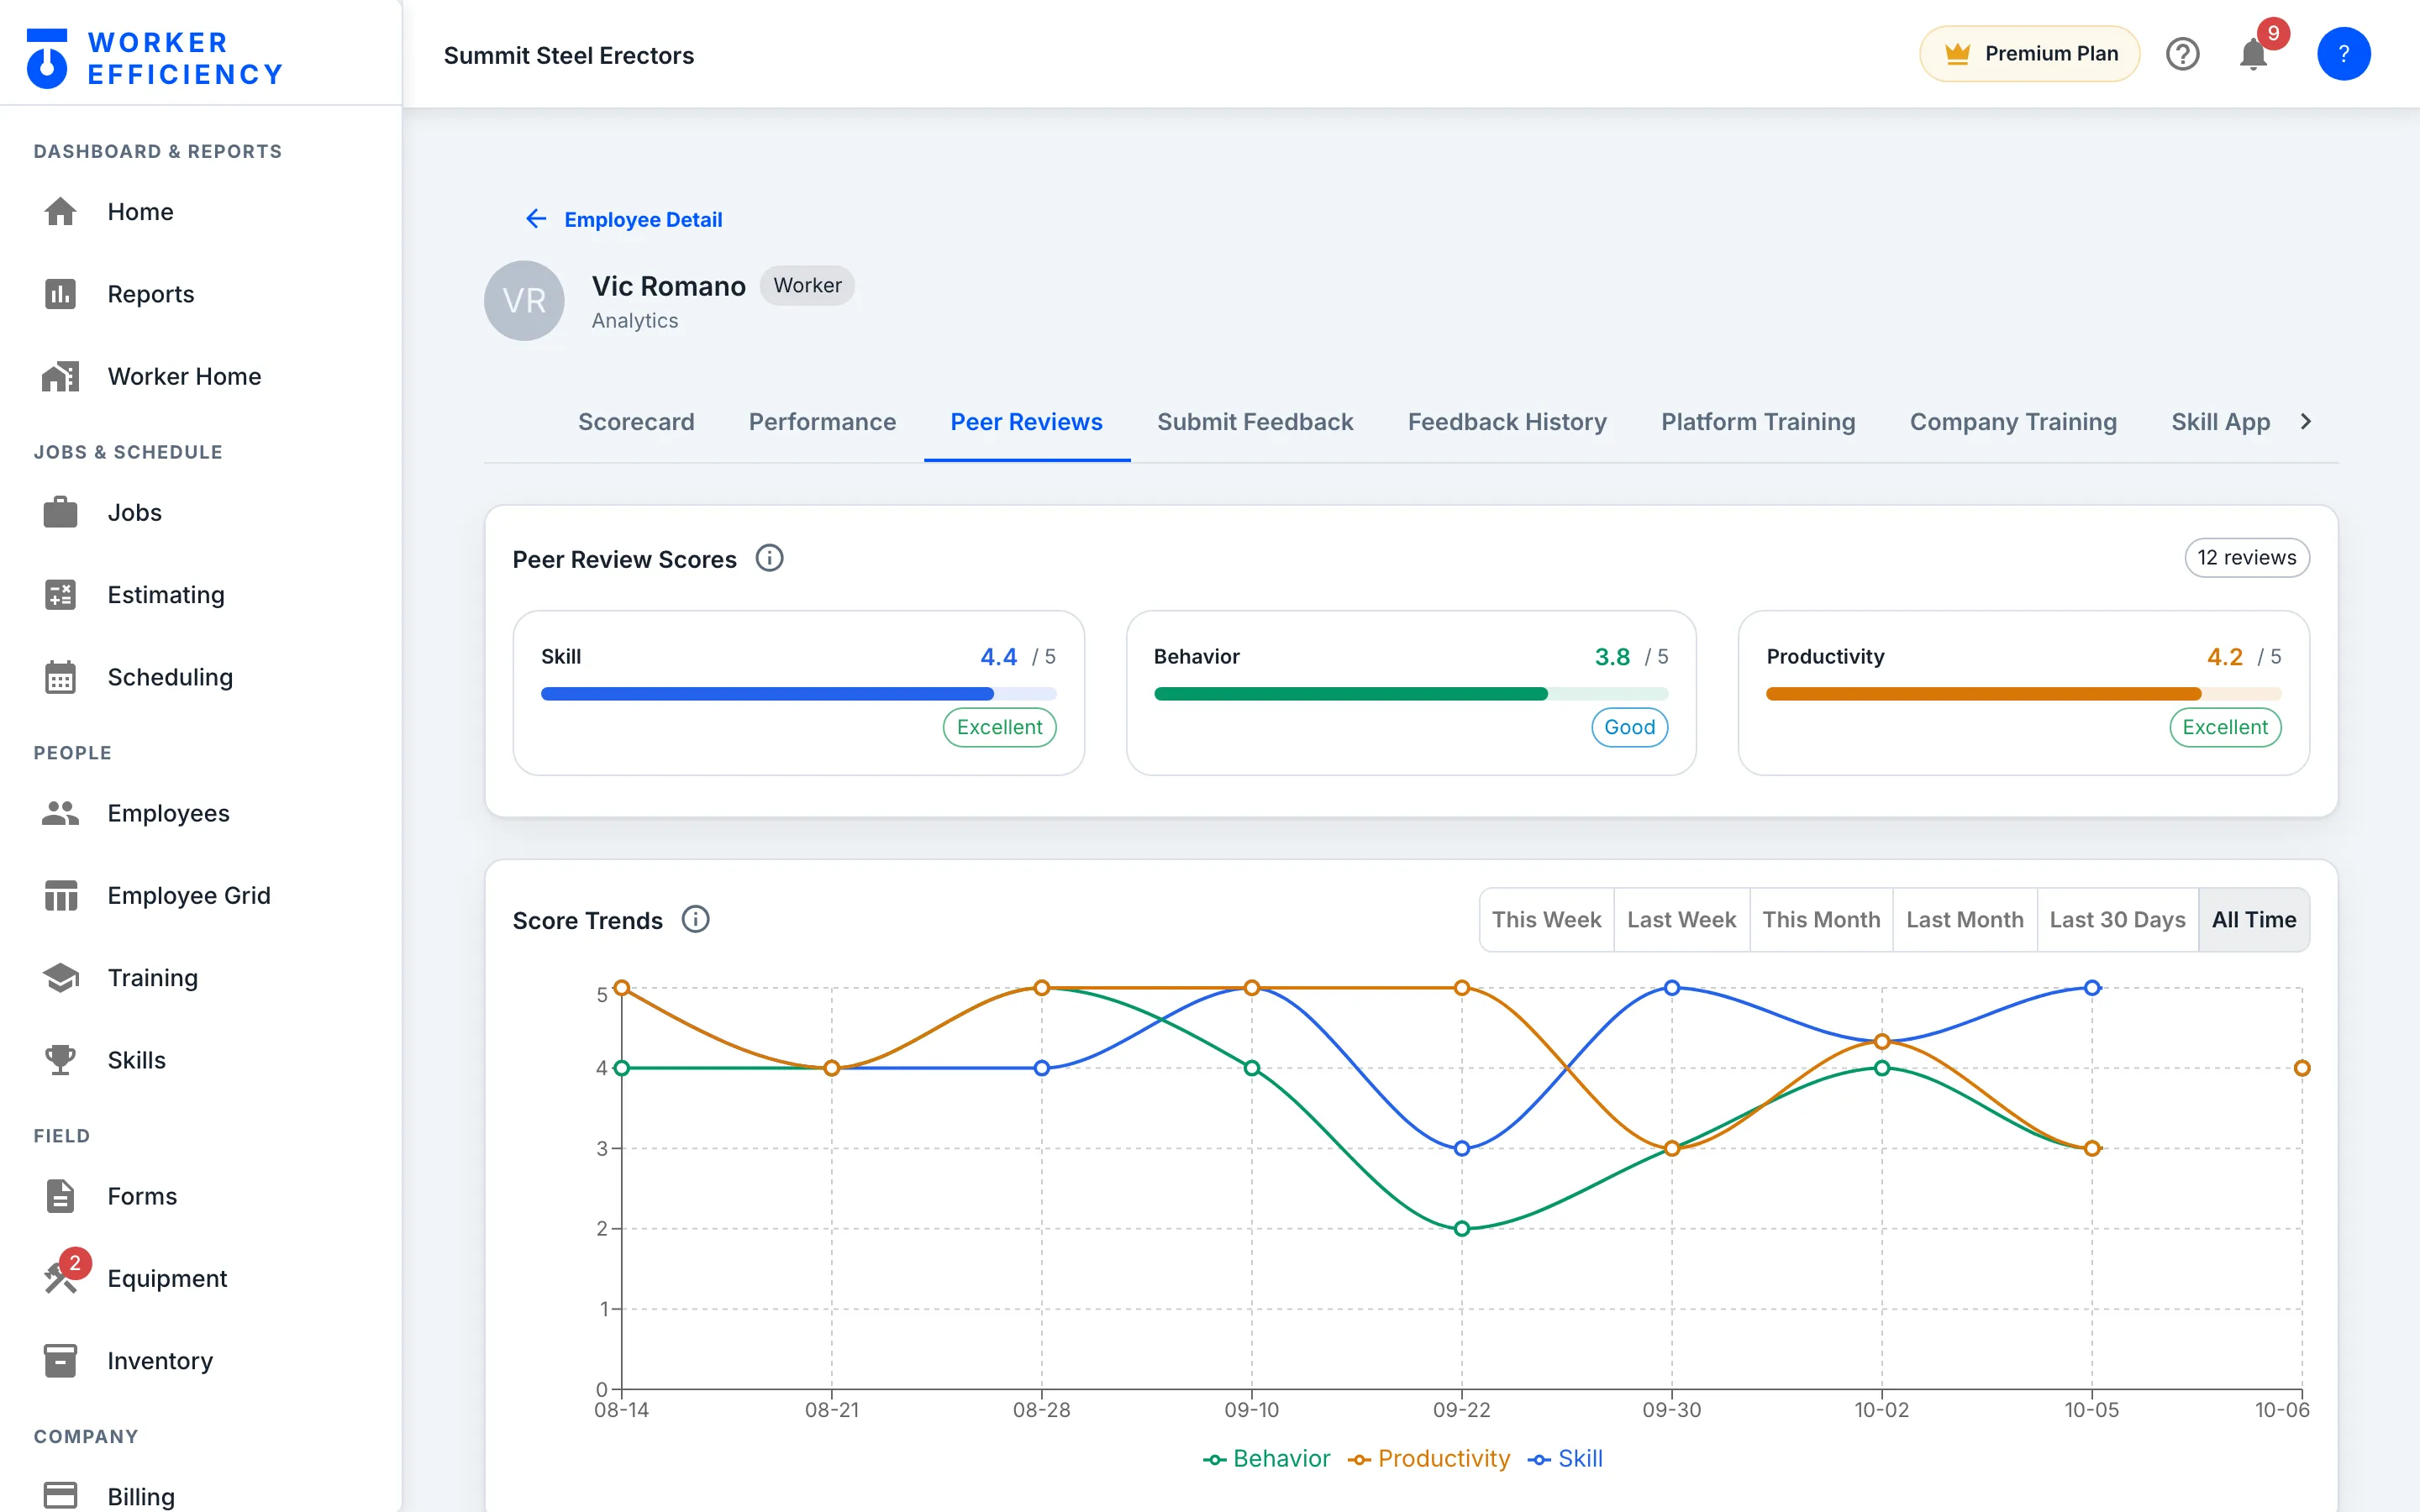
Task: Select the Last Month range toggle
Action: [x=1964, y=920]
